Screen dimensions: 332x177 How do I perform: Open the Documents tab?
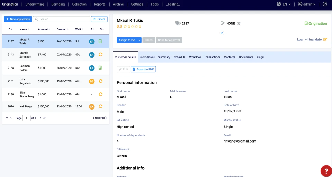(x=246, y=57)
